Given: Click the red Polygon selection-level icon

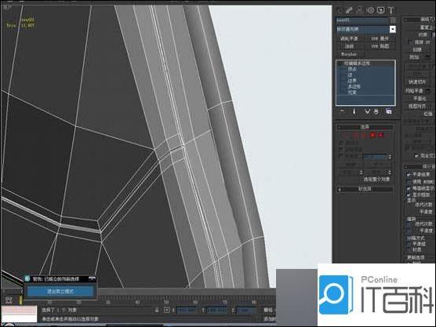Looking at the screenshot, I should coord(372,135).
